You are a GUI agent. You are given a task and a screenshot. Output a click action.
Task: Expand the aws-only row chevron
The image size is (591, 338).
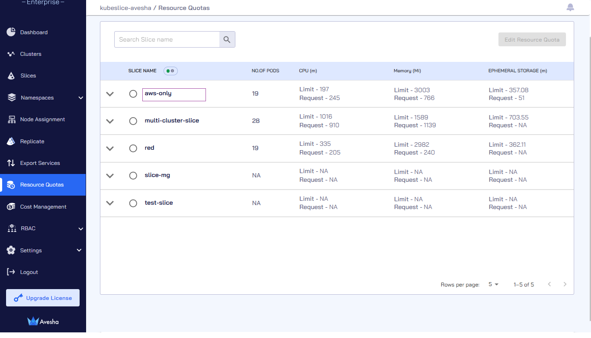tap(110, 94)
